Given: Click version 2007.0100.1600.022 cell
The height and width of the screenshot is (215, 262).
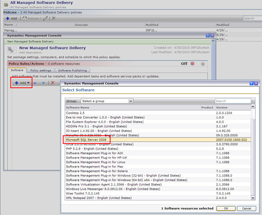Looking at the screenshot, I should pos(231,140).
